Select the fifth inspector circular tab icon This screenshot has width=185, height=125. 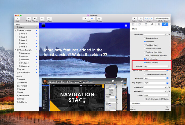(x=159, y=24)
